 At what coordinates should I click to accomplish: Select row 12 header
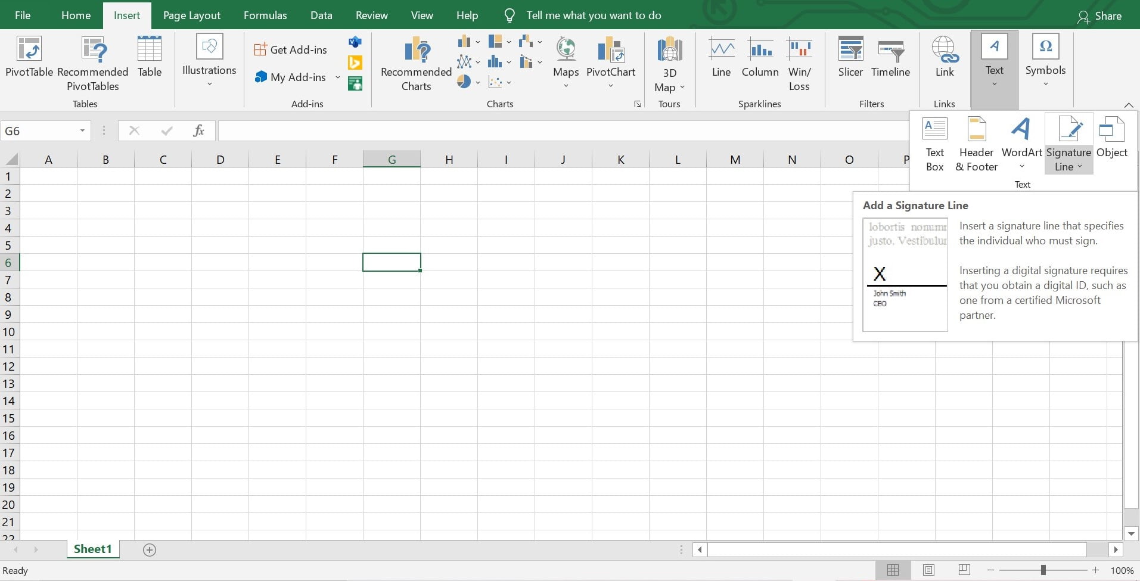(9, 366)
